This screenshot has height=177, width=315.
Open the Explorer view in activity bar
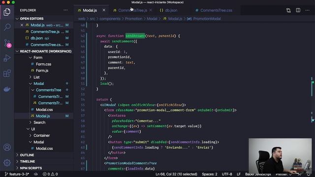(x=7, y=12)
